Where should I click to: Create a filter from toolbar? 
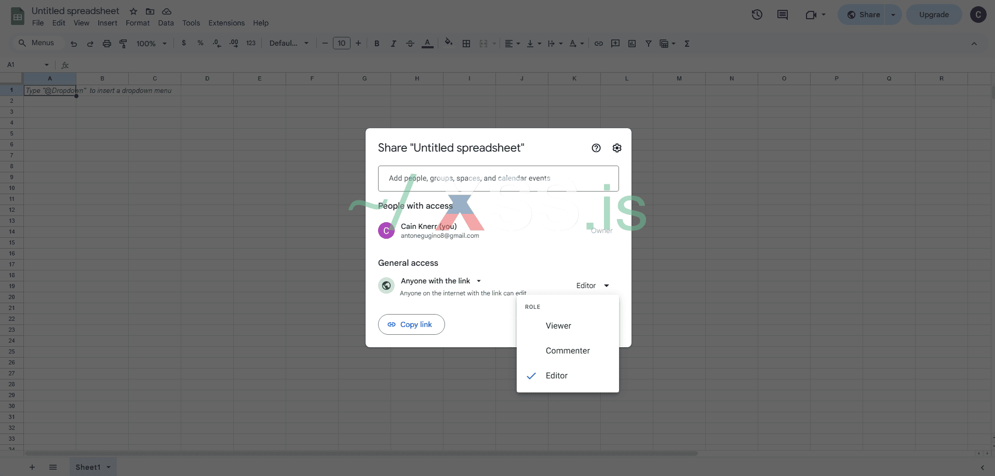pyautogui.click(x=649, y=44)
